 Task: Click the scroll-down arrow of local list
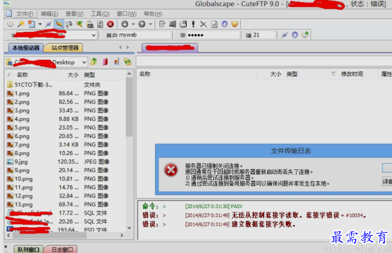129,228
